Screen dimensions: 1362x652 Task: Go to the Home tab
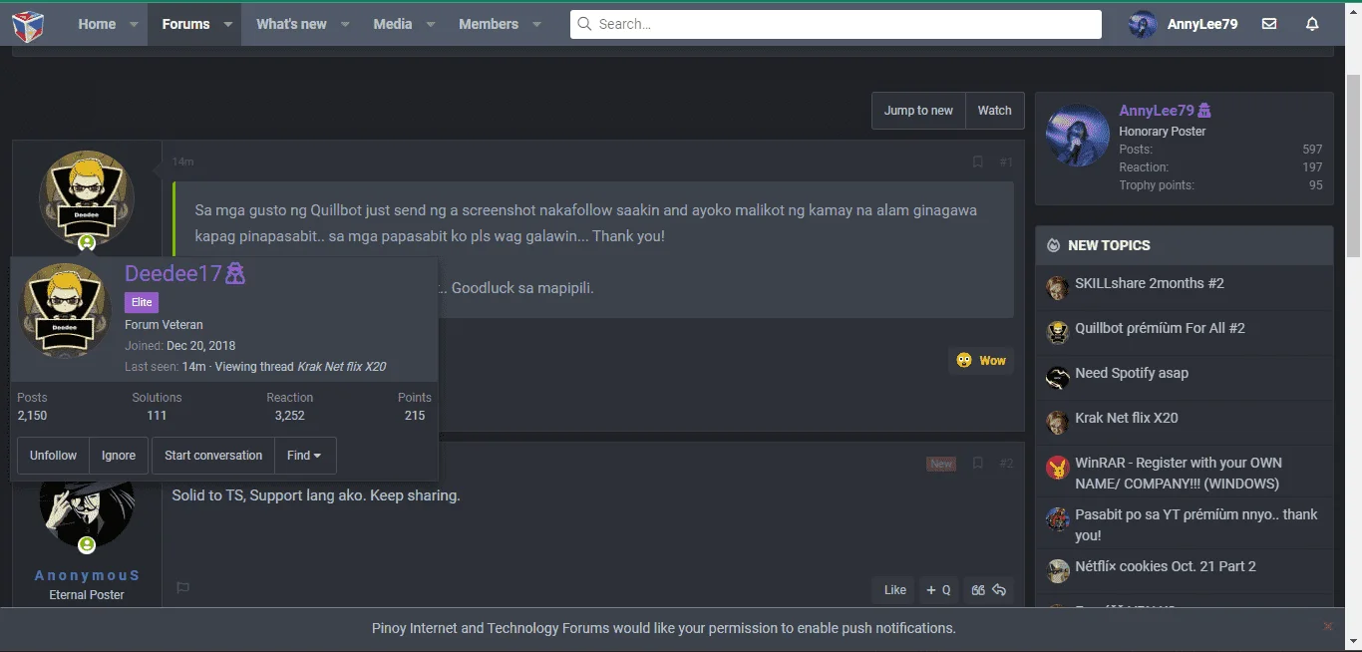97,24
